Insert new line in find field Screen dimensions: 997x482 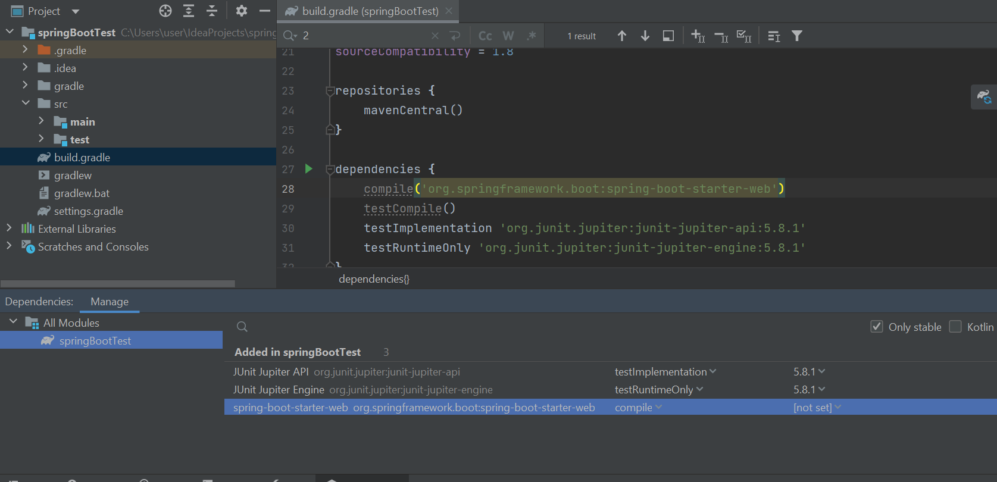point(455,36)
